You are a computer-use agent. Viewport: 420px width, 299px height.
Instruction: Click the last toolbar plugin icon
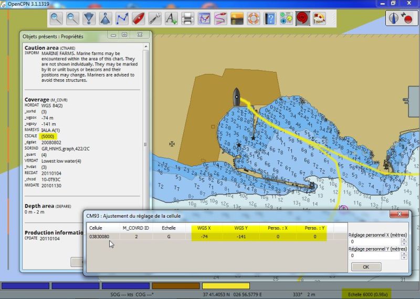319,18
